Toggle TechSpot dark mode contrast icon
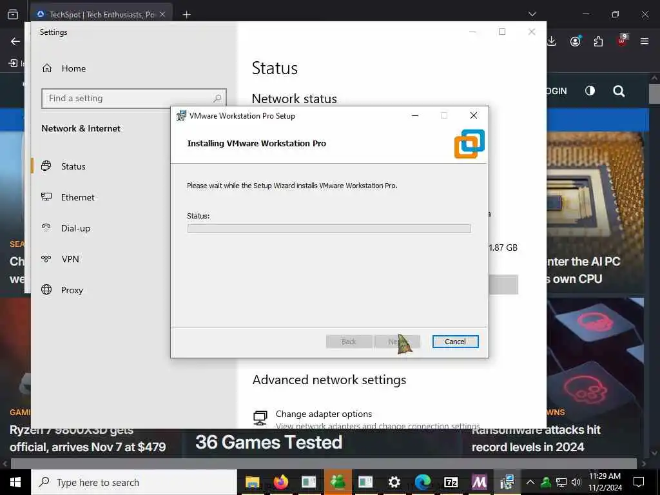This screenshot has width=660, height=495. 590,91
